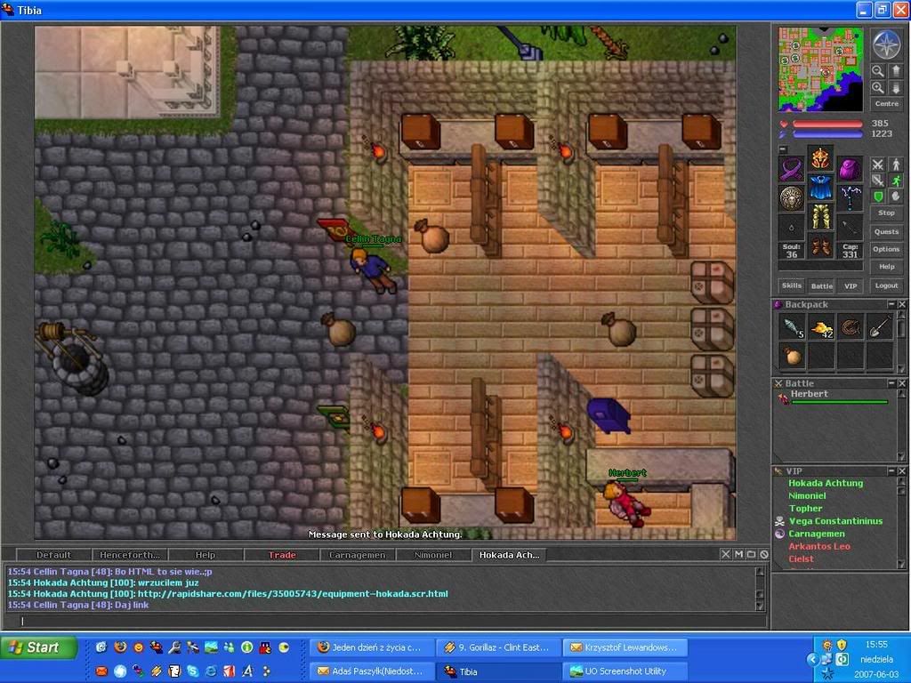Enable defensive fighting mode (green shield)

tap(878, 197)
